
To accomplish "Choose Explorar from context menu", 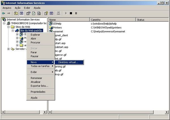I will (x=41, y=35).
